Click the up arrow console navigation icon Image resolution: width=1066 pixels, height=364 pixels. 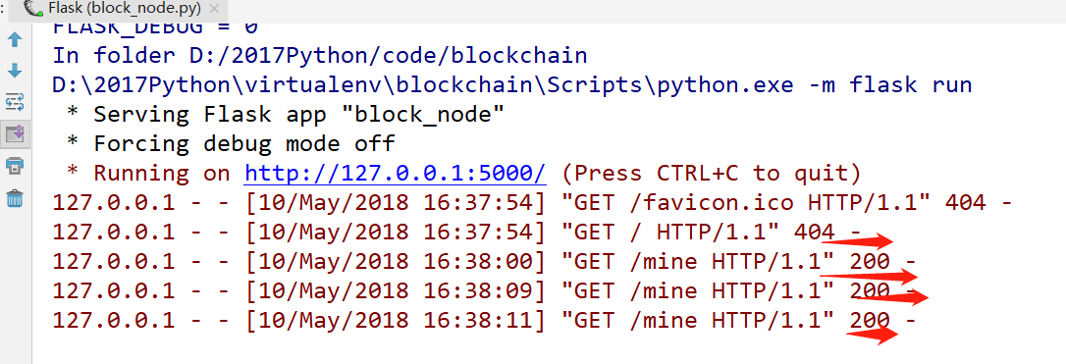coord(15,40)
